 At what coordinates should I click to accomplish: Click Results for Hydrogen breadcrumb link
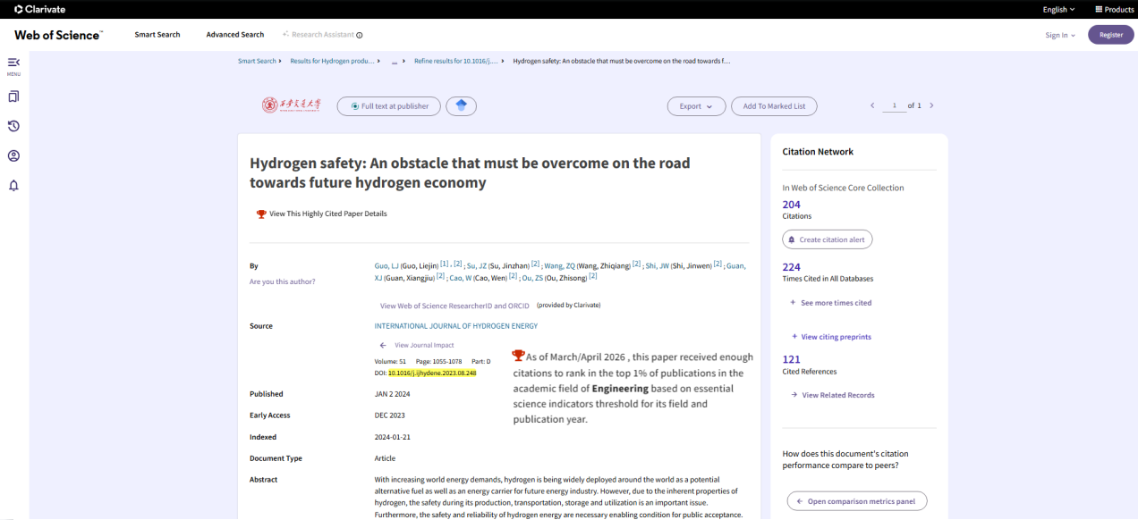point(332,61)
